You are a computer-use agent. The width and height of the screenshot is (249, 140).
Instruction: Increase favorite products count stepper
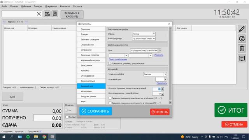click(x=162, y=88)
